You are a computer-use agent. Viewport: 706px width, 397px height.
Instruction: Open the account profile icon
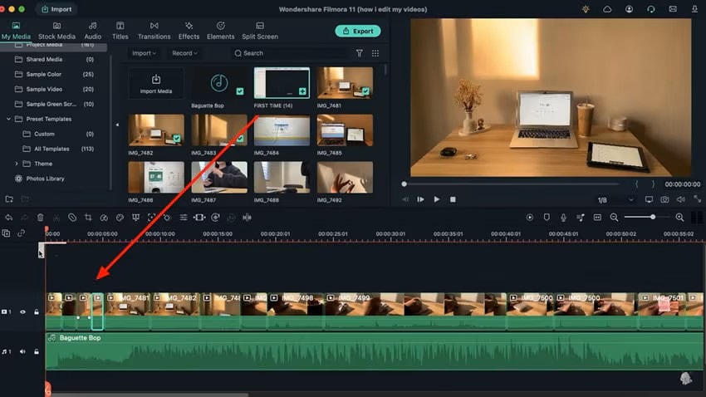[x=629, y=9]
